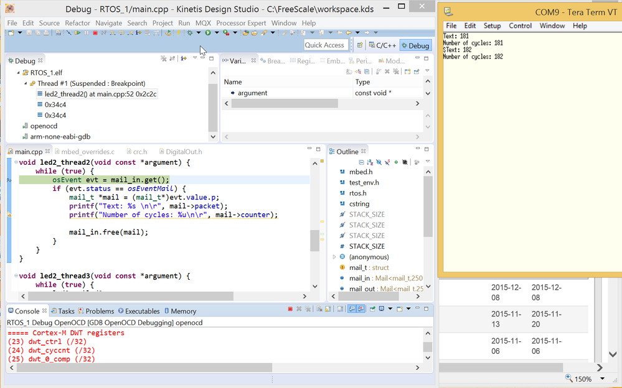The width and height of the screenshot is (622, 388).
Task: Expand the (anonymous) item in Outline
Action: [x=334, y=257]
